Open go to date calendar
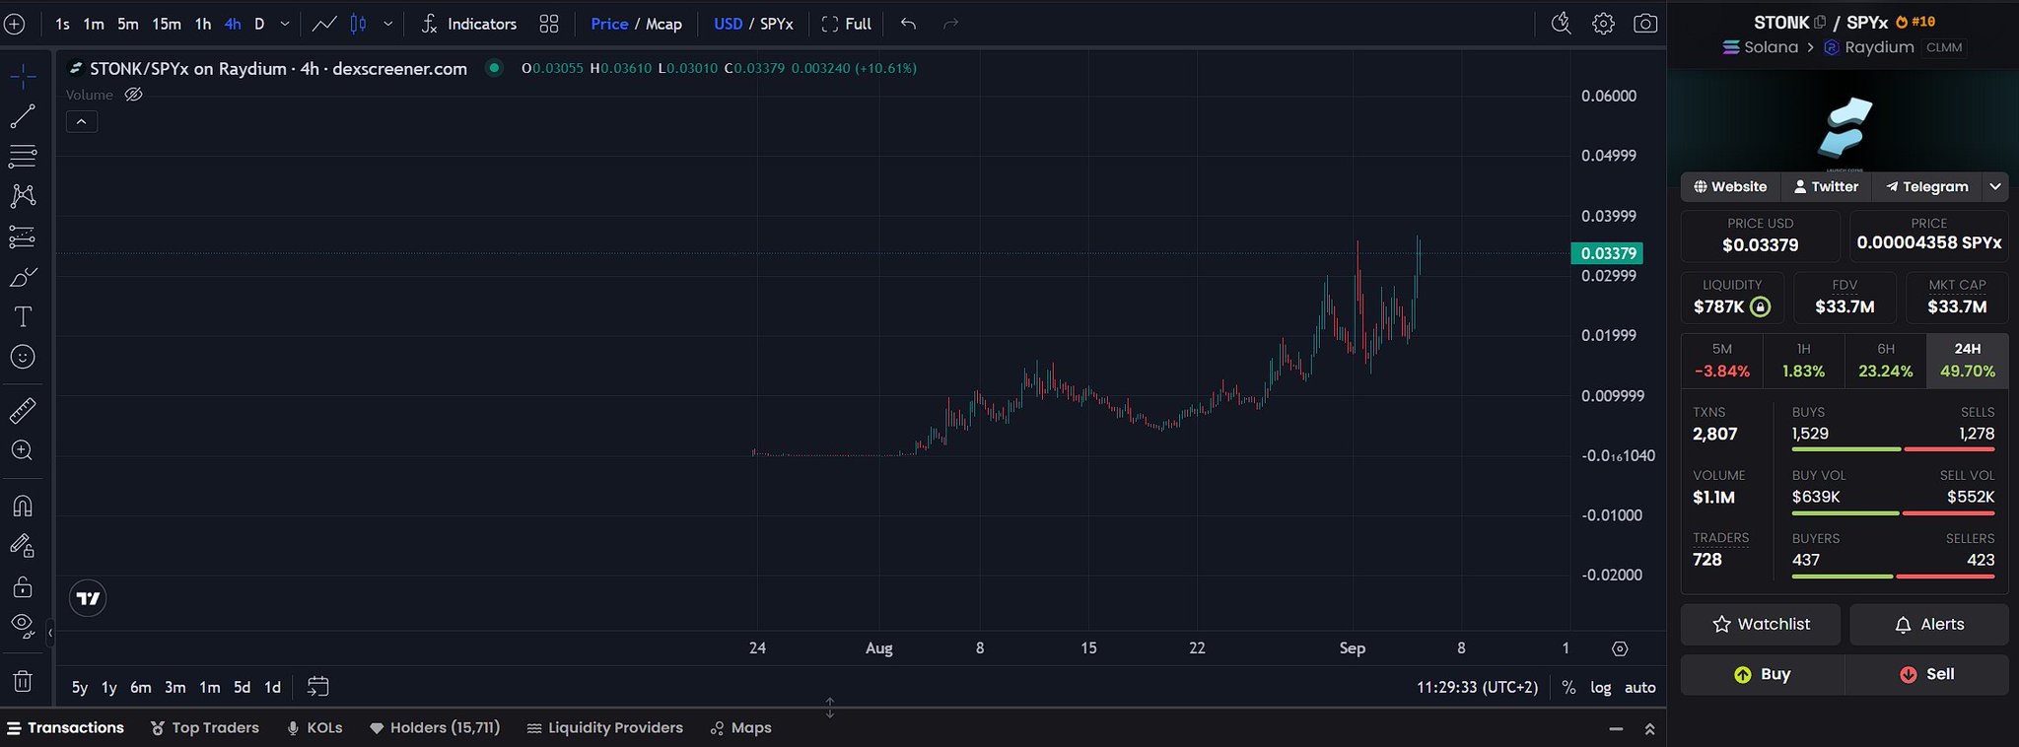The width and height of the screenshot is (2019, 747). 317,687
